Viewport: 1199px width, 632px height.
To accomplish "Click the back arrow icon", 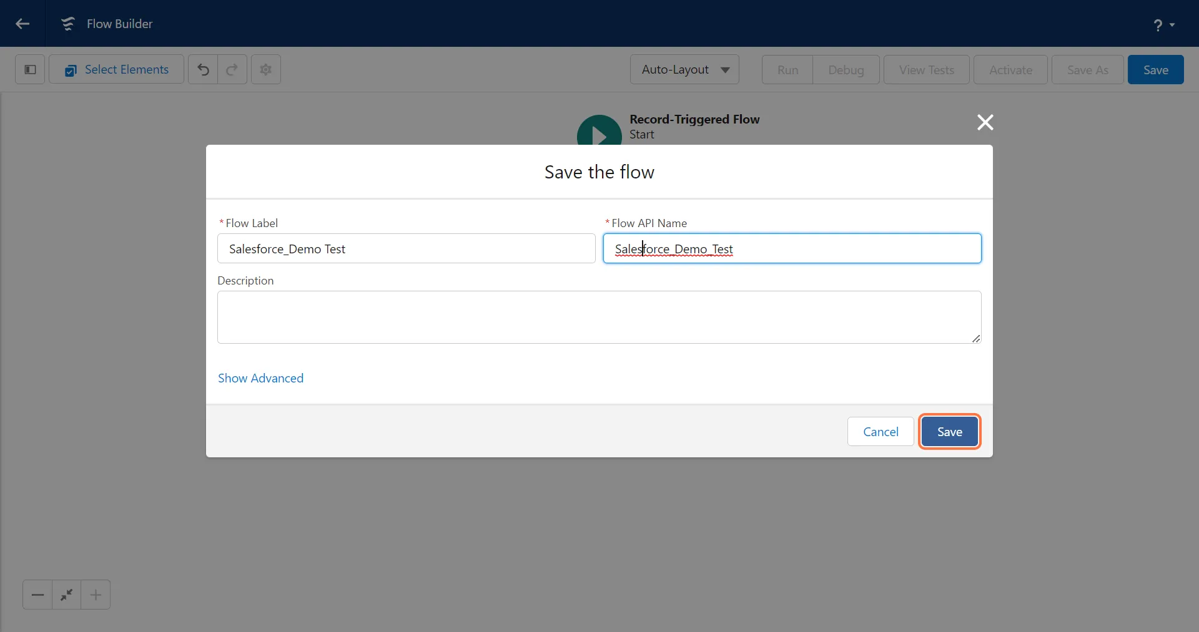I will pyautogui.click(x=23, y=24).
